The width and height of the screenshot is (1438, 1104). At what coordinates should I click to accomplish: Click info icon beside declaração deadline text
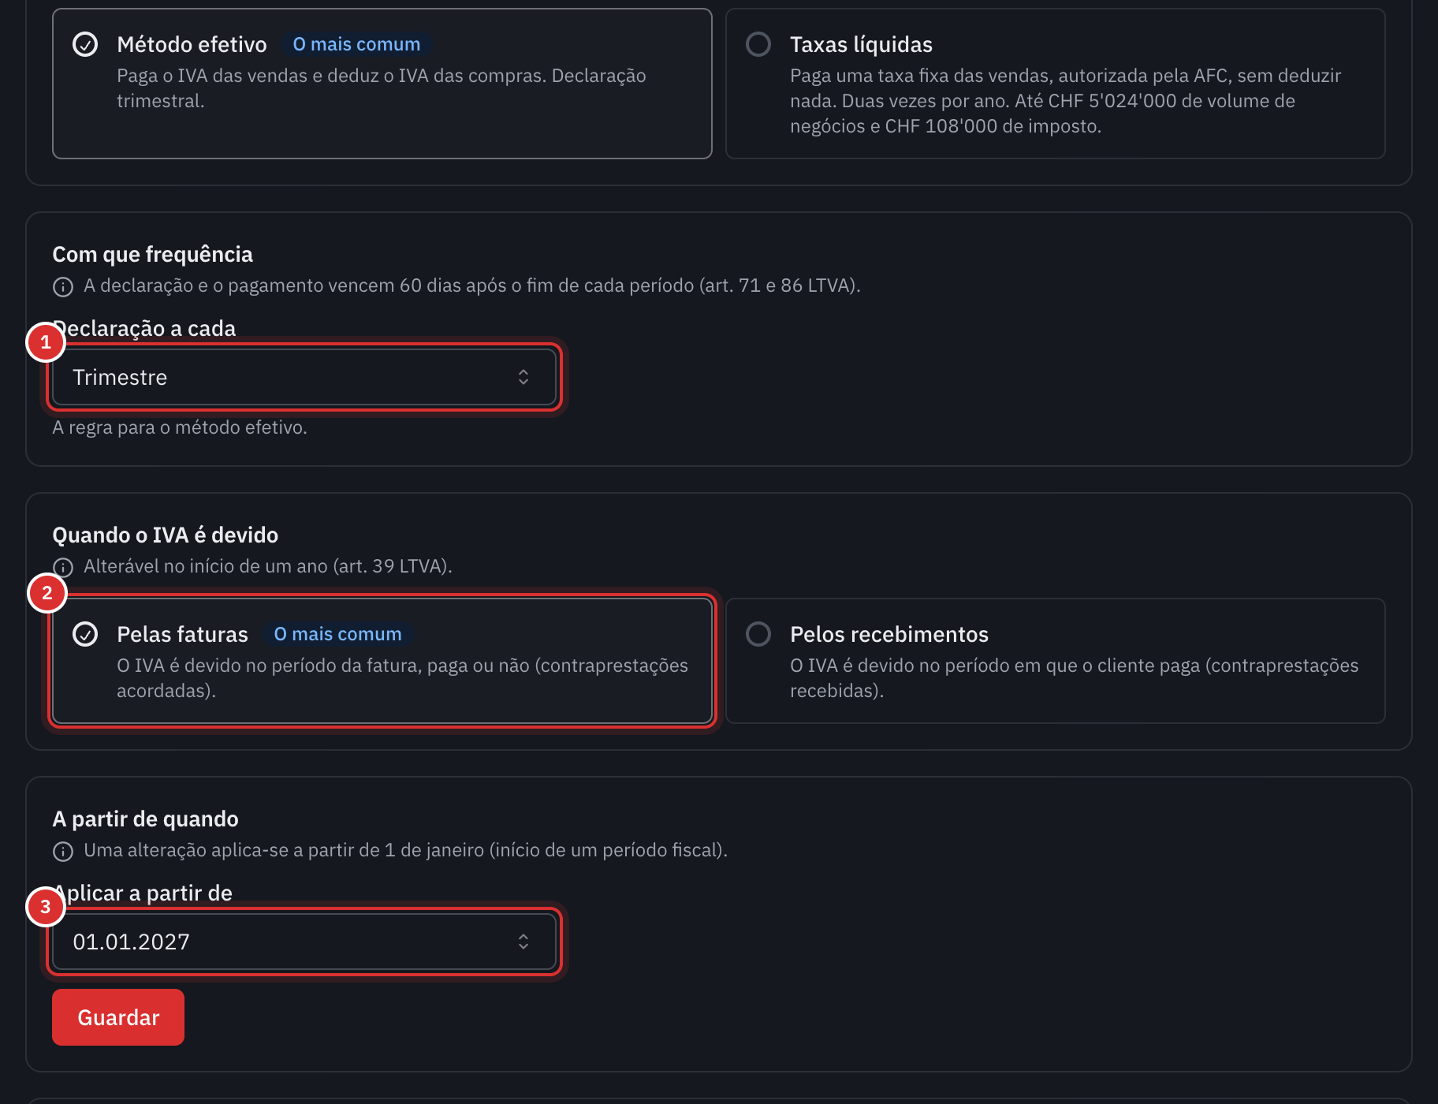point(63,286)
